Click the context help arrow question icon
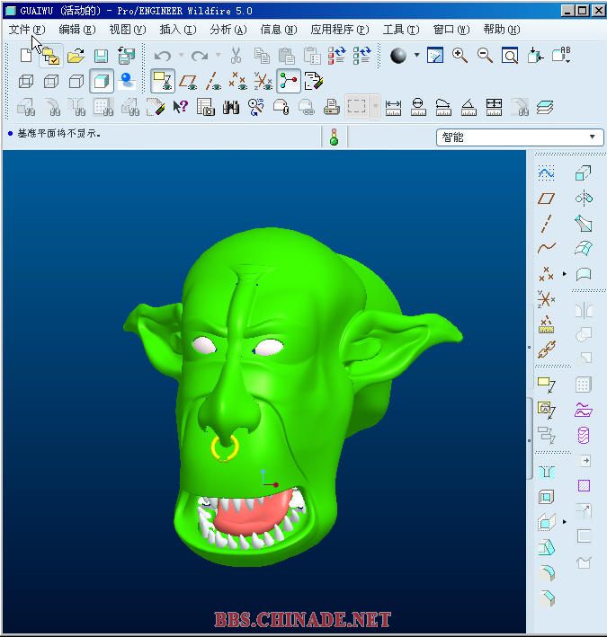The image size is (607, 637). (x=181, y=107)
